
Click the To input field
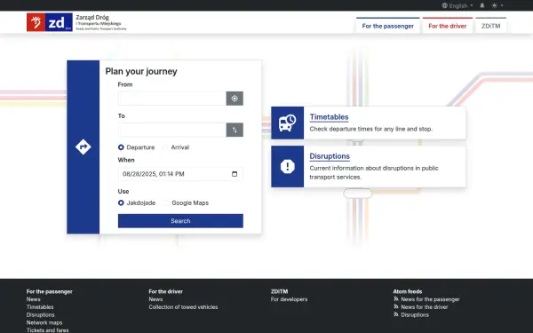click(x=172, y=130)
